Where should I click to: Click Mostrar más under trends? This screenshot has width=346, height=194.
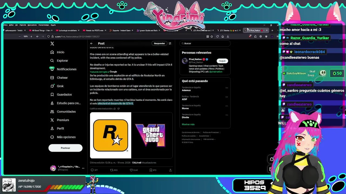(x=188, y=124)
